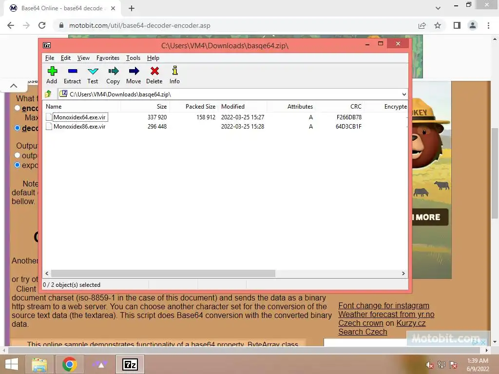
Task: Click right arrow of 7-Zip horizontal scrollbar
Action: point(403,274)
